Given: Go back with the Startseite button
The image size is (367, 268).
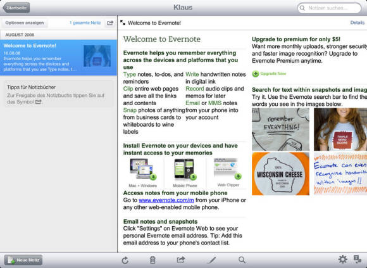Looking at the screenshot, I should (16, 8).
